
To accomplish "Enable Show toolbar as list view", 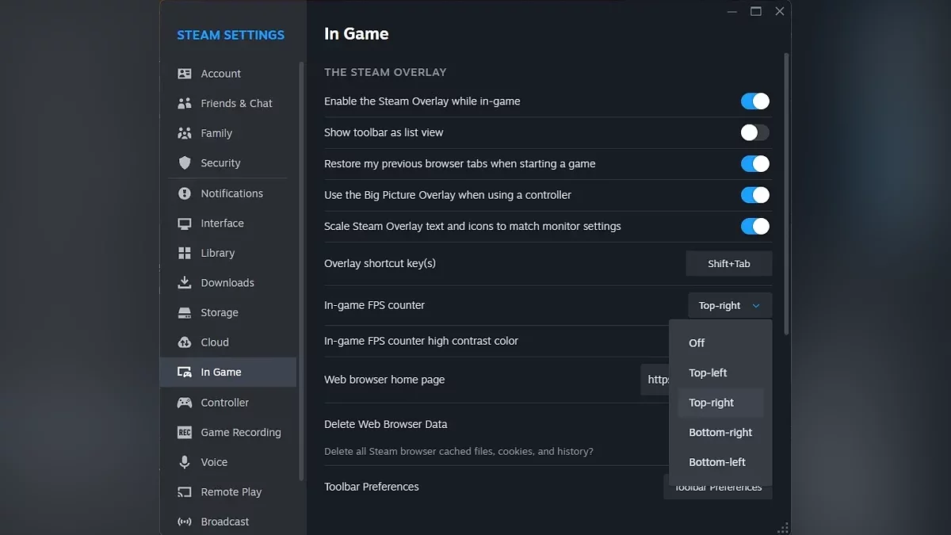I will 754,132.
